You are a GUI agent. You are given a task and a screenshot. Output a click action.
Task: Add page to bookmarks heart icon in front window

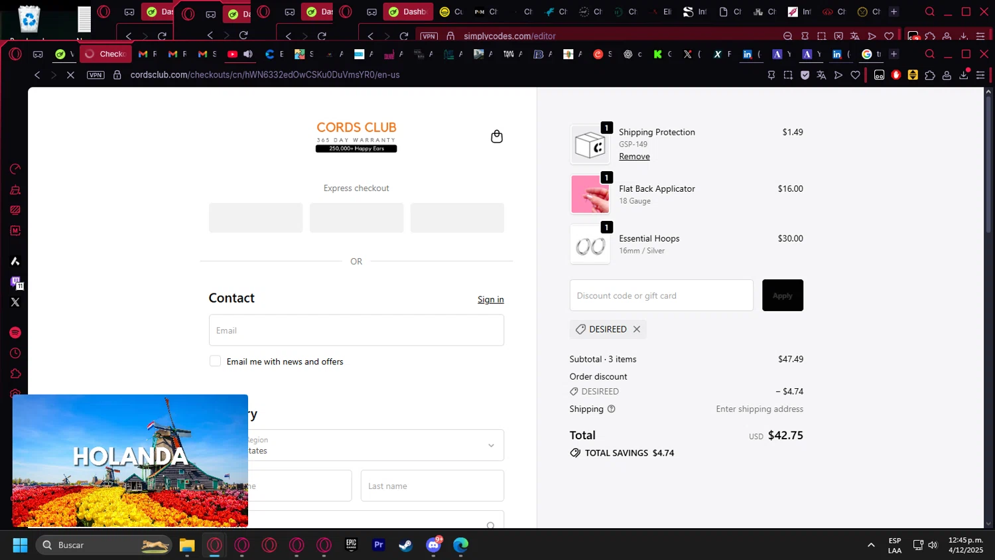click(x=856, y=75)
